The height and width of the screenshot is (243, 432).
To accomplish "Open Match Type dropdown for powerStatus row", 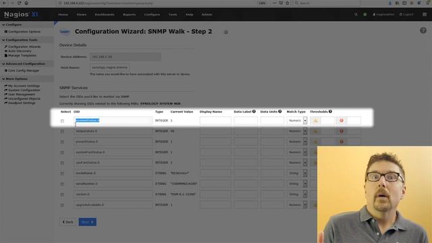I will (x=297, y=141).
